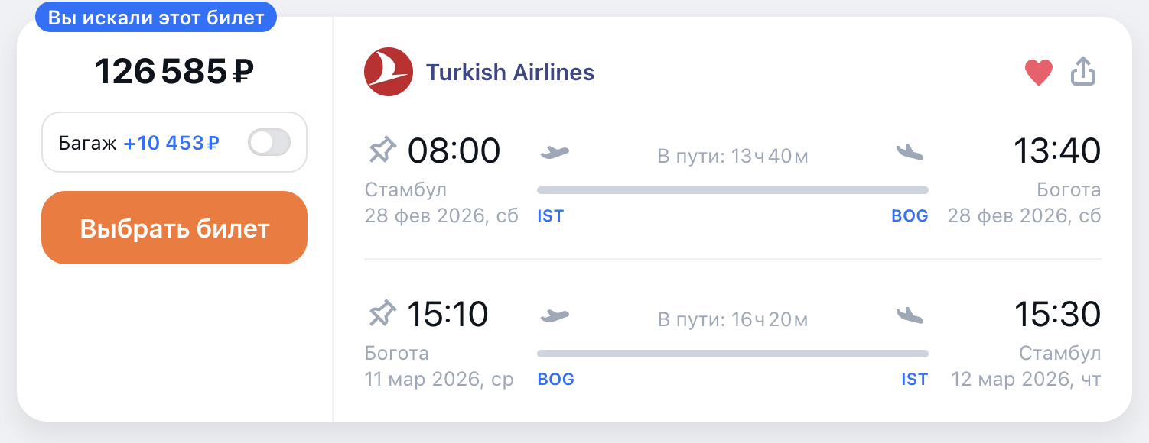The width and height of the screenshot is (1149, 443).
Task: Click the +10 453 ₽ baggage price
Action: [x=171, y=143]
